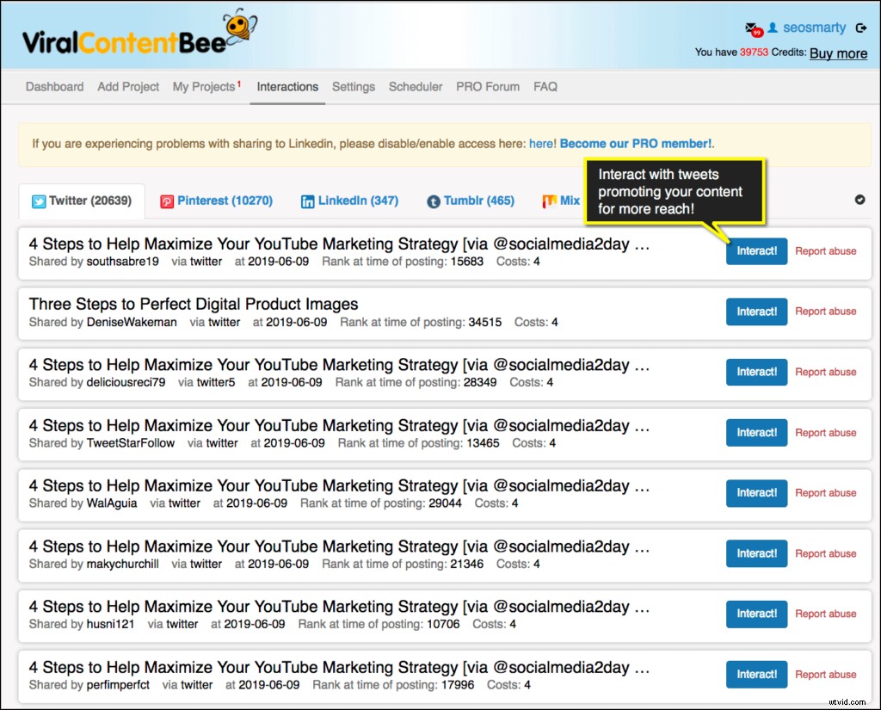
Task: Click the Pinterest icon in the tab bar
Action: pos(166,201)
